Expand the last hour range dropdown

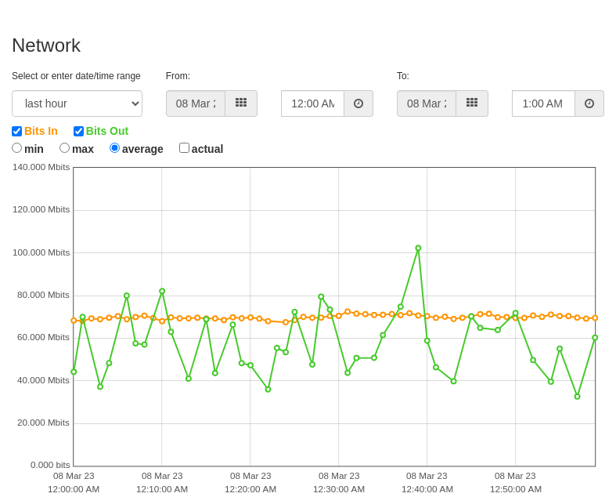click(x=77, y=103)
